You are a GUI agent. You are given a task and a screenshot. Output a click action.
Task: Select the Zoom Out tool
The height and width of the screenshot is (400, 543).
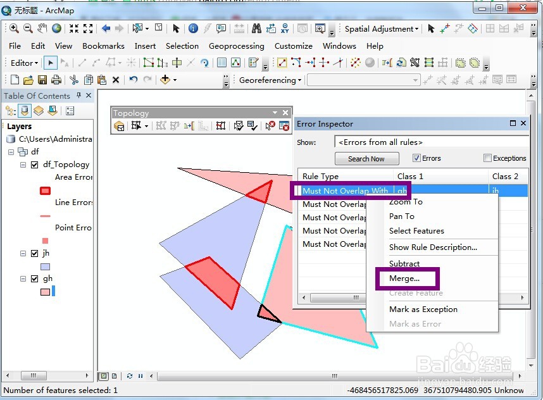coord(28,28)
